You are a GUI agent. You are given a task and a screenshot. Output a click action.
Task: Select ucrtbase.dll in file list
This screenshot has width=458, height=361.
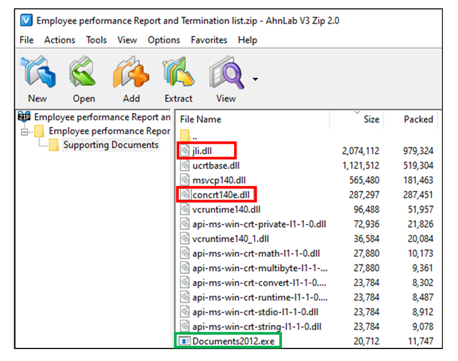tap(216, 166)
